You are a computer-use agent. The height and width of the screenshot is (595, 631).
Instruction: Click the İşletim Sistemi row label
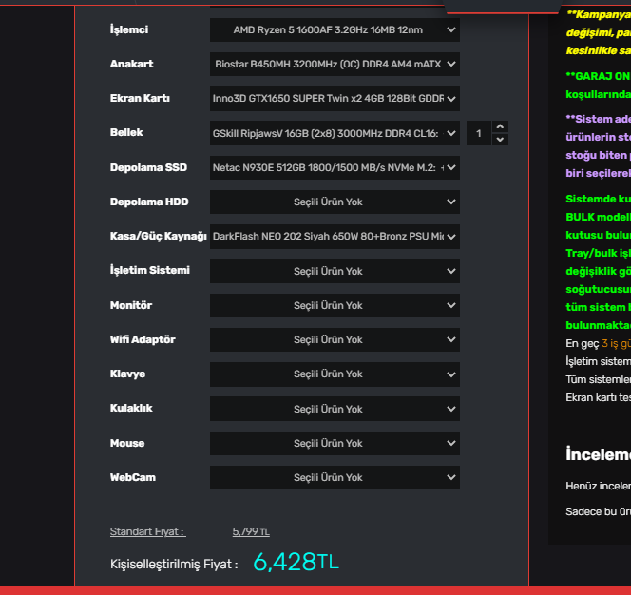(x=150, y=270)
